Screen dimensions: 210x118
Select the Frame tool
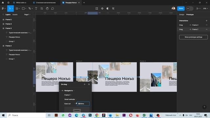coord(17,9)
